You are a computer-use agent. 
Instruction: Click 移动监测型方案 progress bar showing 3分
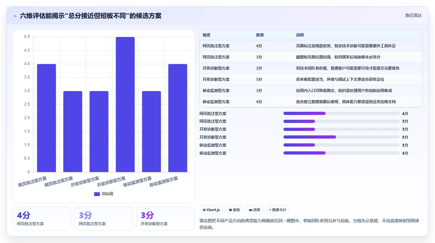pos(341,145)
